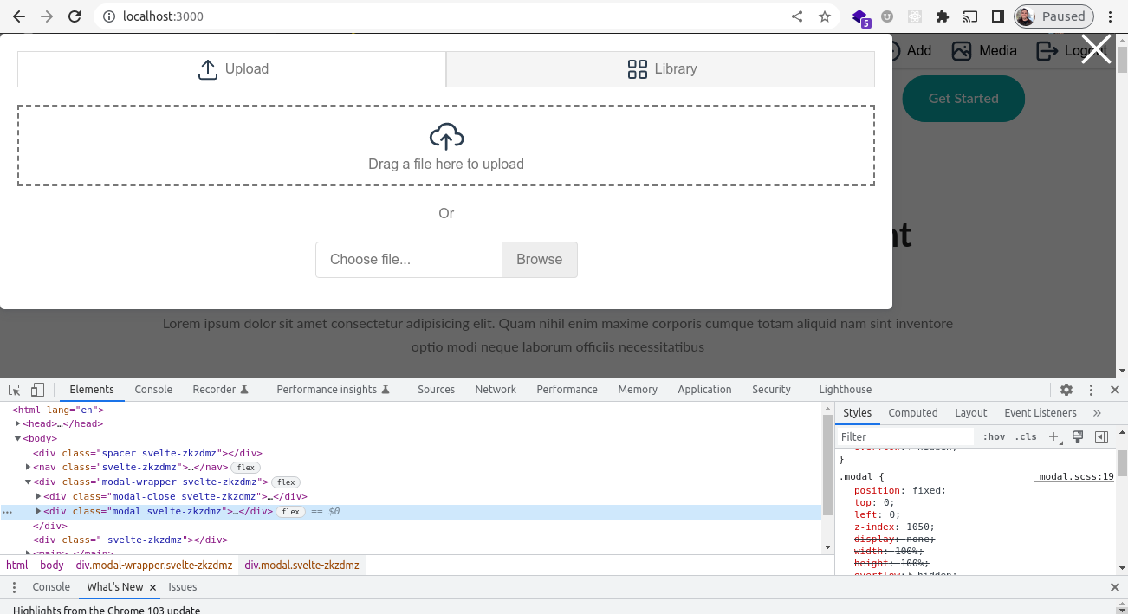Open the DevTools customize three-dot menu

point(1092,390)
